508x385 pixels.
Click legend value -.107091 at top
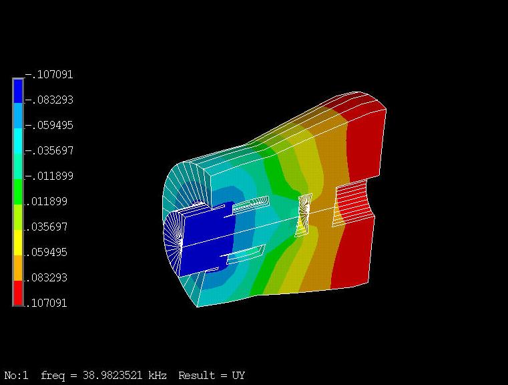pos(49,75)
